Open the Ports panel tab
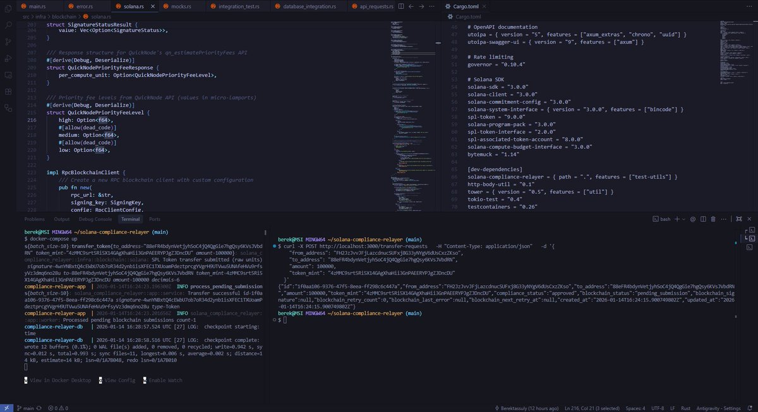 click(x=155, y=219)
